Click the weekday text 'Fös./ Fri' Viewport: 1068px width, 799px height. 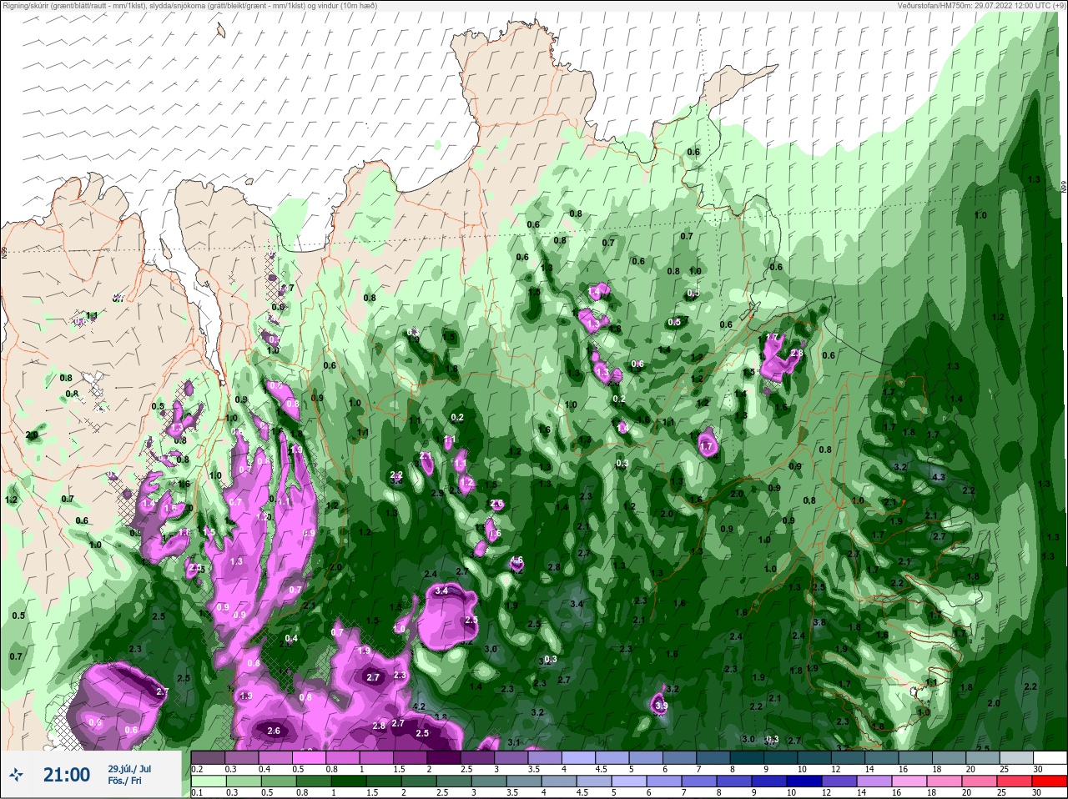123,781
